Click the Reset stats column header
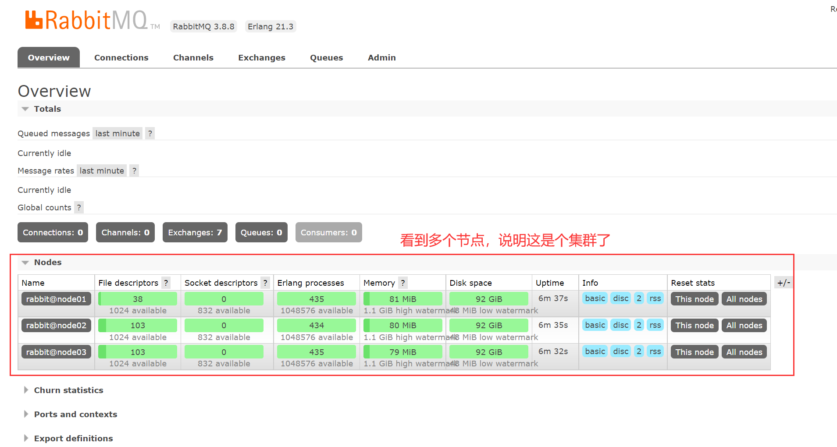Viewport: 837px width, 447px height. [693, 283]
